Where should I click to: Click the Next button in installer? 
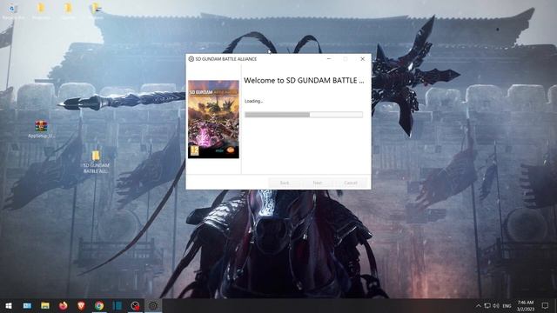[317, 183]
